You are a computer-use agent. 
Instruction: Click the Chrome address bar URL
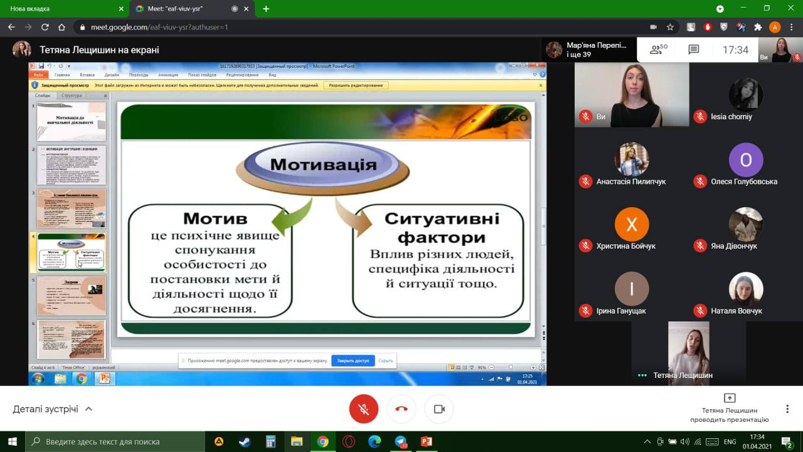click(159, 27)
